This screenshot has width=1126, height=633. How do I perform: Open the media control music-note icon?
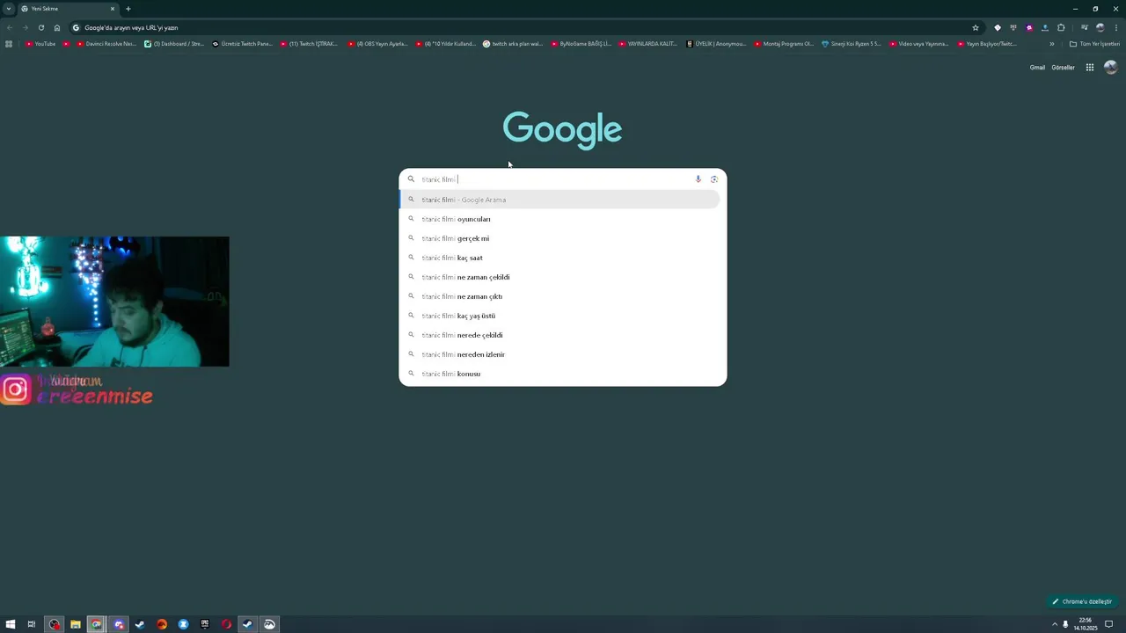tap(1085, 27)
